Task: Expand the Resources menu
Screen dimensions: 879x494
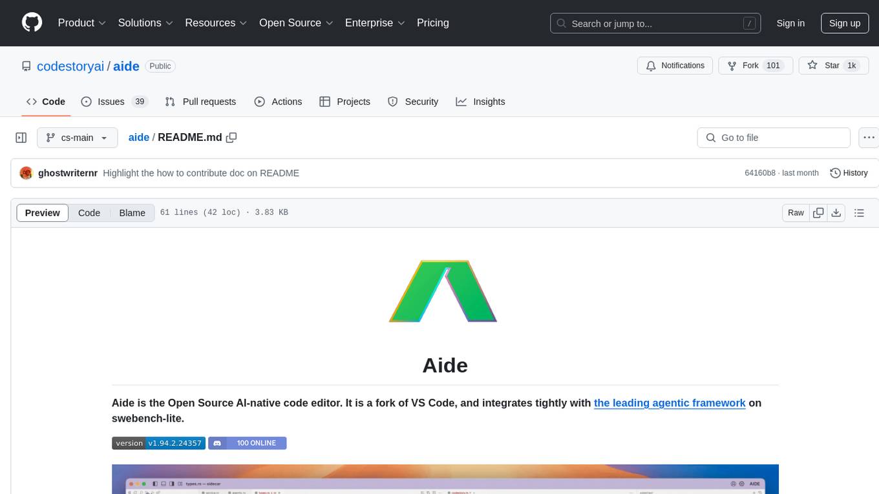Action: (216, 23)
